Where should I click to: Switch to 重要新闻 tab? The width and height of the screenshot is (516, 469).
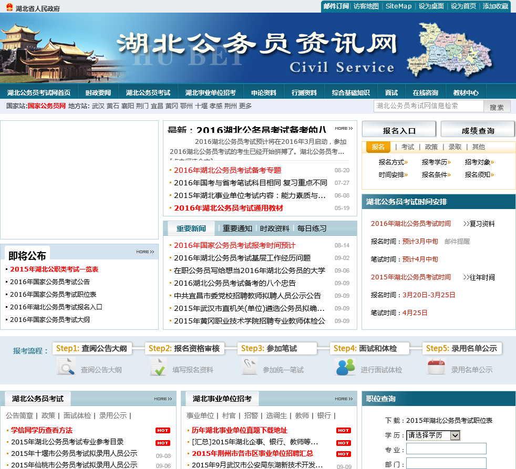click(x=191, y=228)
